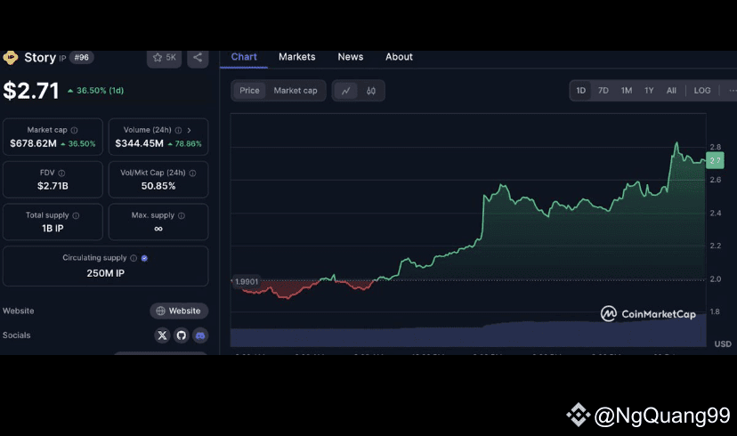Show Vol/Mkt Cap info icon

pos(193,173)
